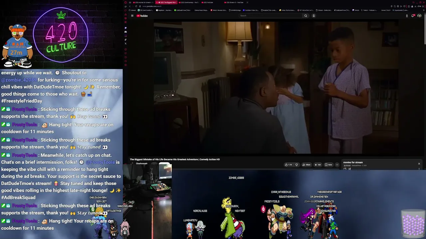Image resolution: width=426 pixels, height=239 pixels.
Task: Open the YouTube create upload icon
Action: click(x=407, y=16)
